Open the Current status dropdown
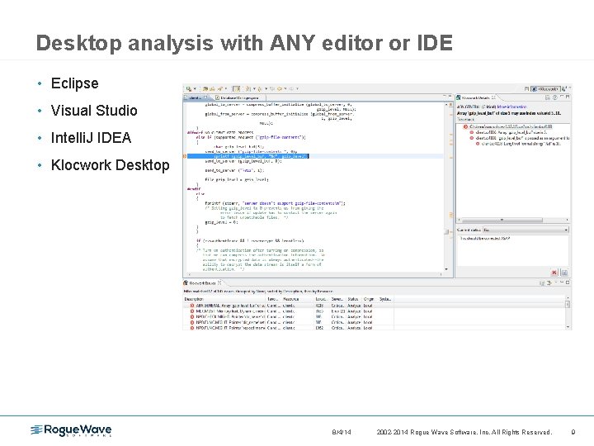Image resolution: width=594 pixels, height=446 pixels. pos(526,230)
